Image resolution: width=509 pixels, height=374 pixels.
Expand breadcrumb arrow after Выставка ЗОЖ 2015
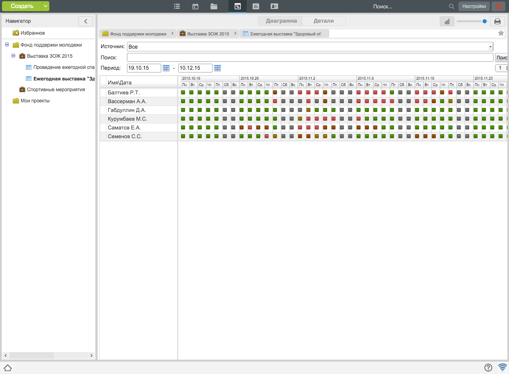click(235, 34)
